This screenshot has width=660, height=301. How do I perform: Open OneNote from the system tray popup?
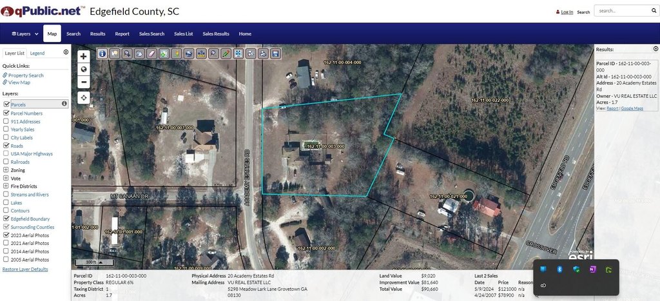point(591,269)
